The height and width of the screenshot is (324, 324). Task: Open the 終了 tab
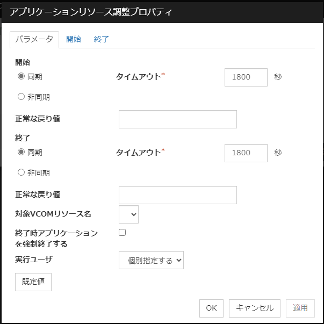coord(102,39)
